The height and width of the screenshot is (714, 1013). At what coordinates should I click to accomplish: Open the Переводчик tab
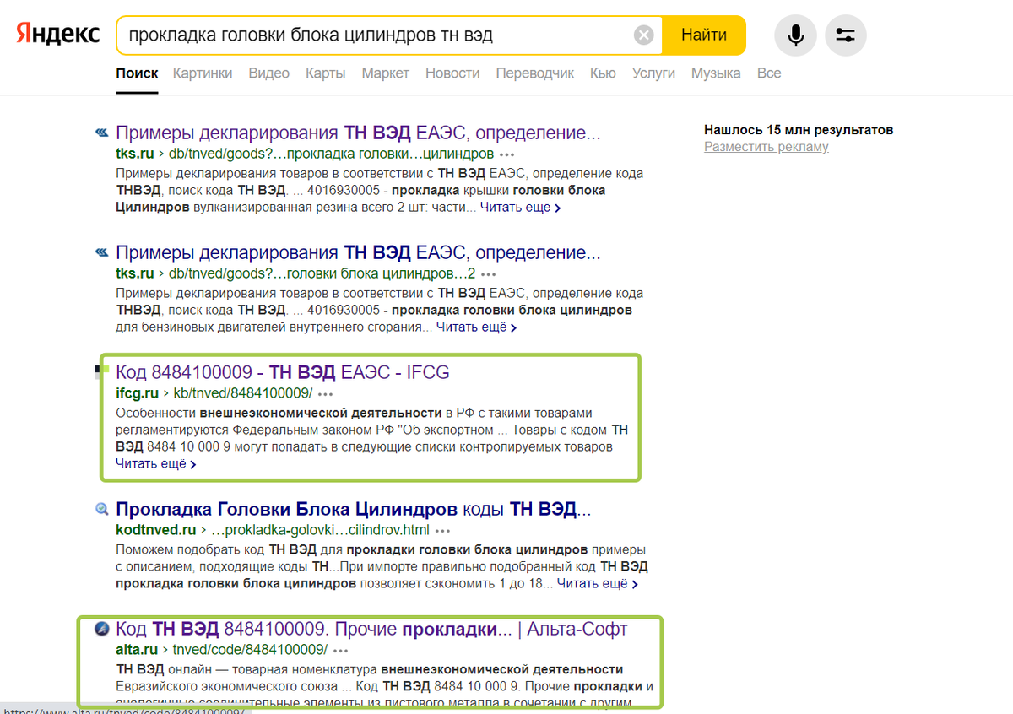[x=535, y=73]
